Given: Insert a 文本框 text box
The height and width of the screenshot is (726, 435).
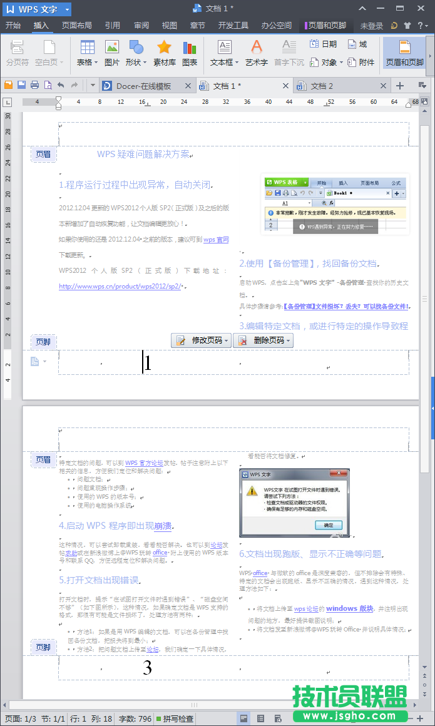Looking at the screenshot, I should [x=224, y=53].
